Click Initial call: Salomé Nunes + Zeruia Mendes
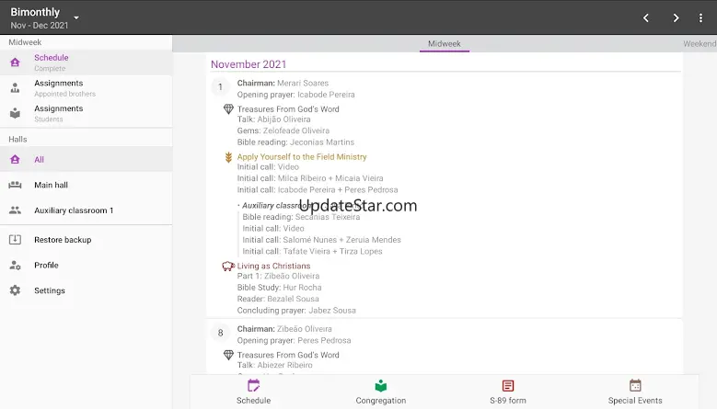This screenshot has width=717, height=409. point(321,240)
